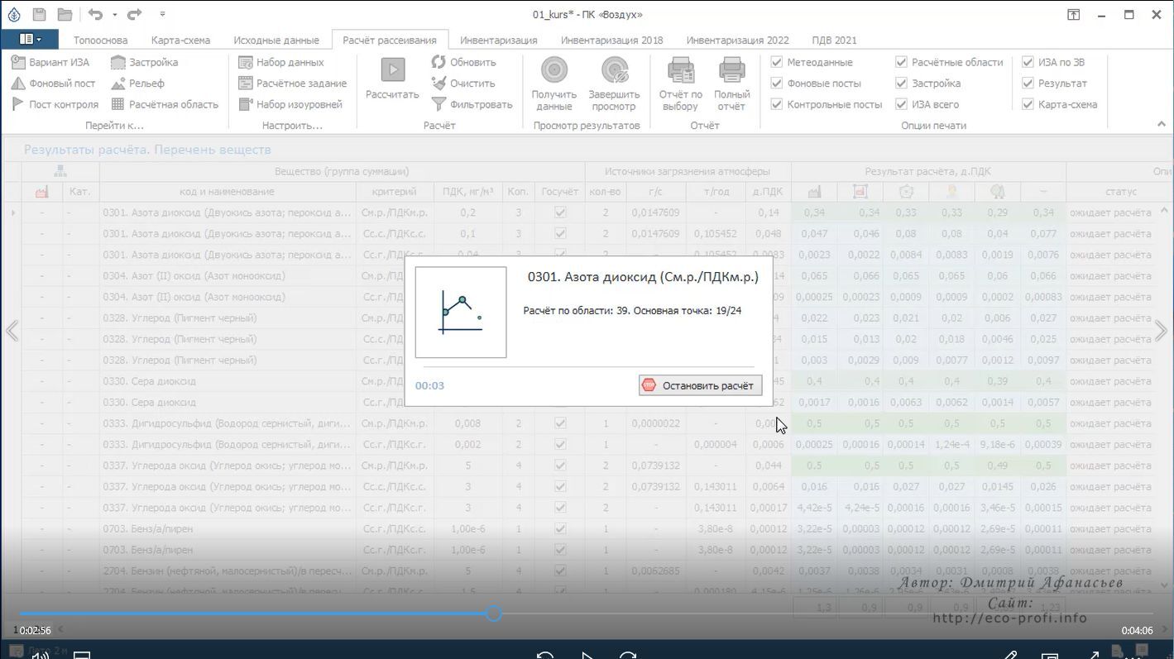Configure Набор данных
1174x659 pixels.
coord(281,62)
